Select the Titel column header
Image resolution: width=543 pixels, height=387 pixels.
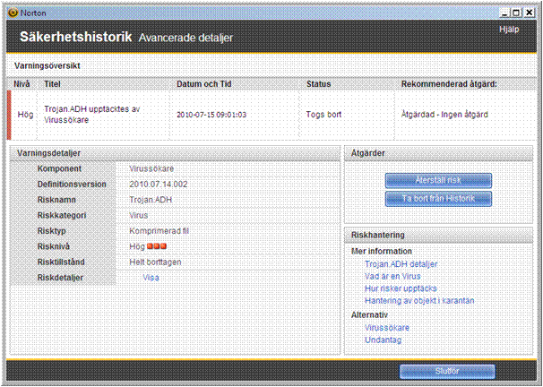click(x=52, y=84)
